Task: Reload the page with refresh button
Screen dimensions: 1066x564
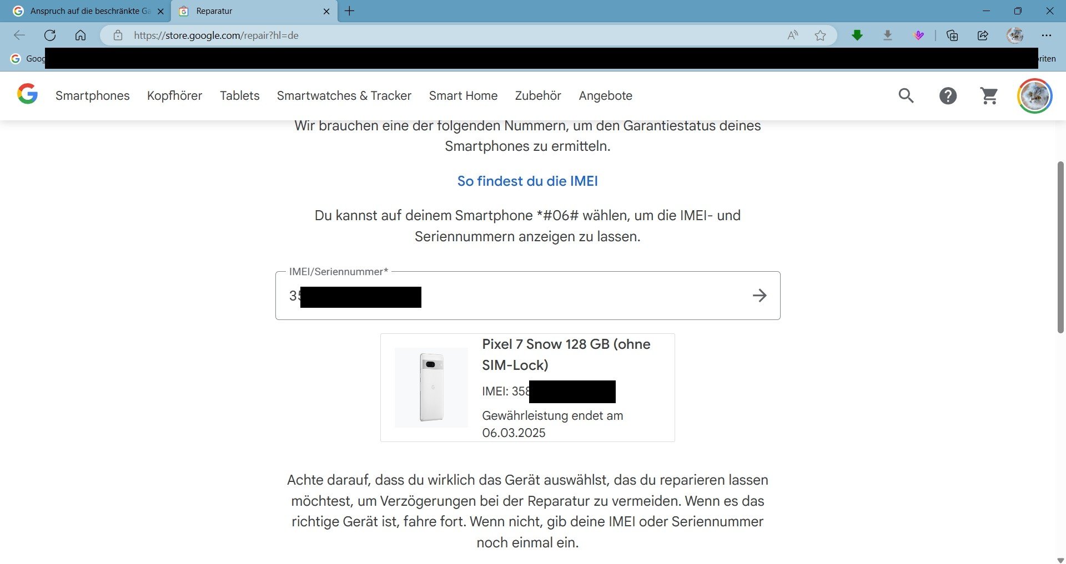Action: [x=50, y=35]
